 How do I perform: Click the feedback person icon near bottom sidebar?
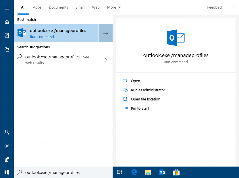point(7,159)
